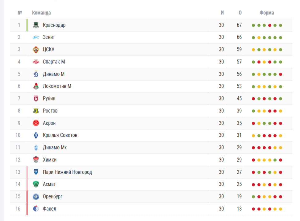Open the Химки team link
The height and width of the screenshot is (221, 300).
(x=50, y=160)
